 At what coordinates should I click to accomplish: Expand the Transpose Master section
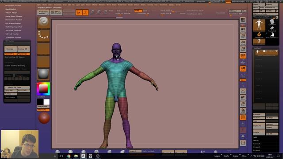pos(13,37)
